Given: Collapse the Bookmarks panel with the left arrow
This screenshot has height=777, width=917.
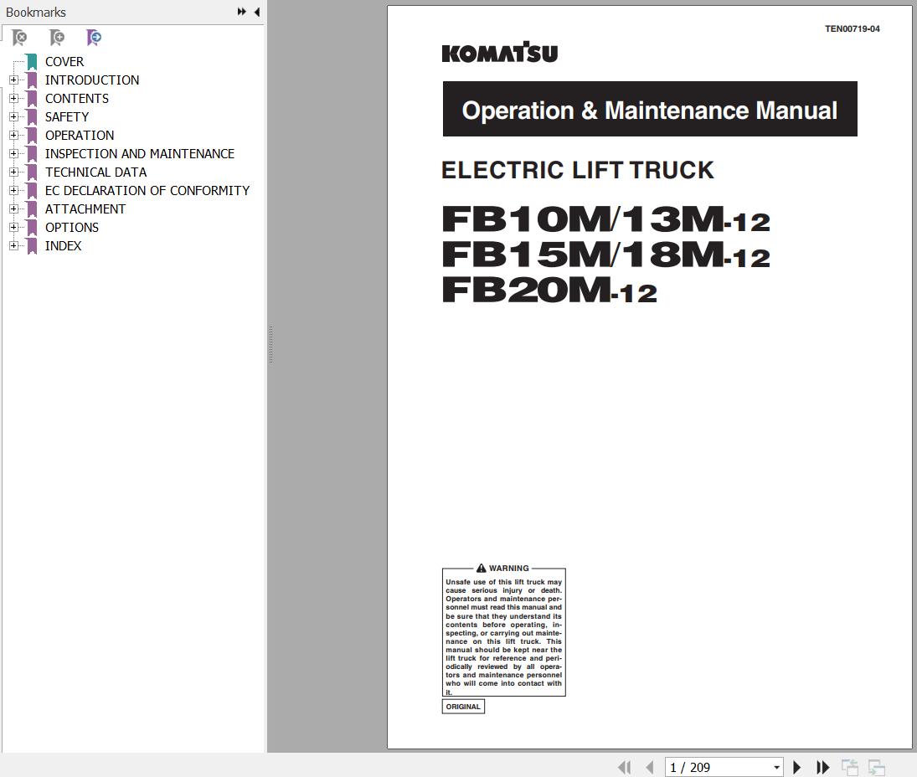Looking at the screenshot, I should point(257,12).
